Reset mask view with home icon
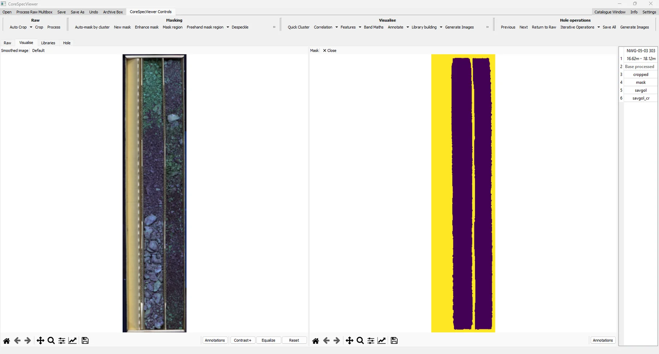 [x=316, y=340]
